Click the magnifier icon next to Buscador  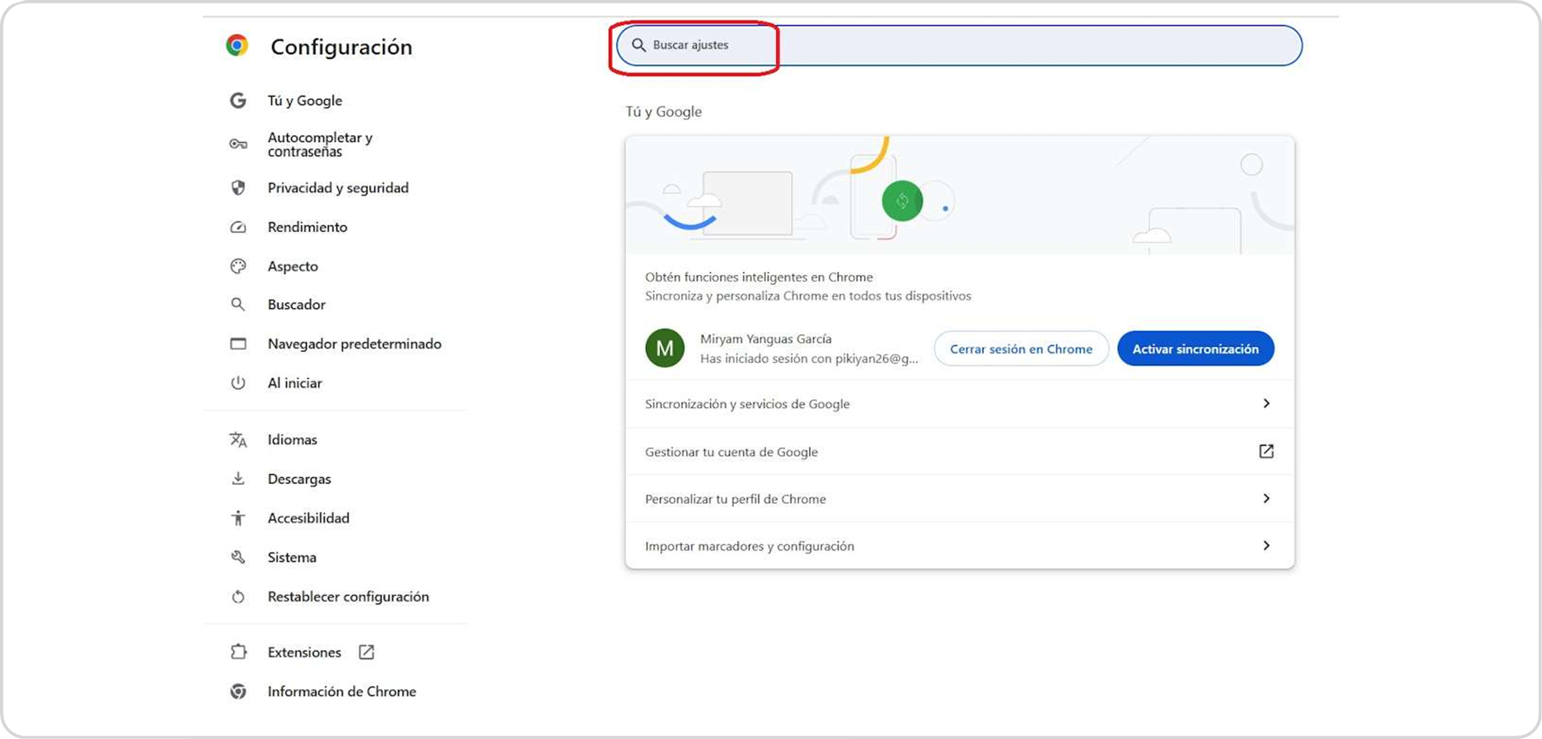[x=238, y=305]
